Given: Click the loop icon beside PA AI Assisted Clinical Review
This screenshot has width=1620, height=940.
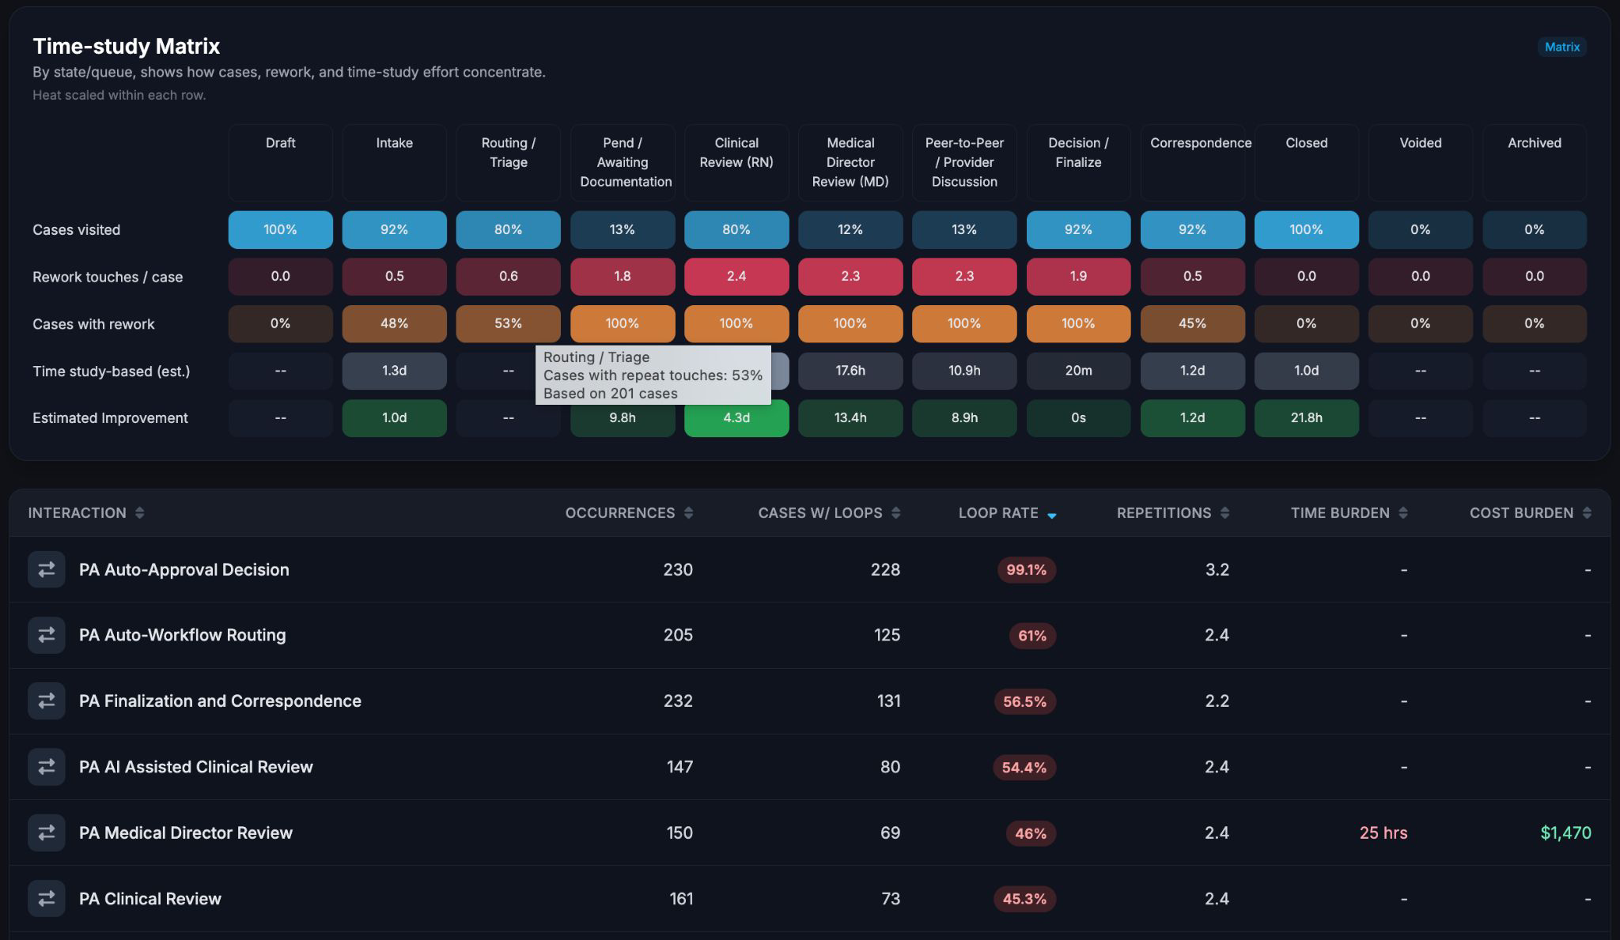Looking at the screenshot, I should [47, 767].
